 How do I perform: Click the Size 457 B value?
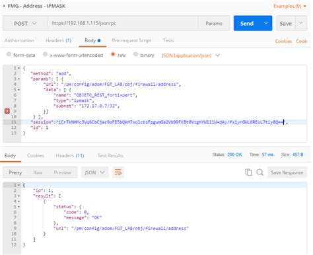point(298,155)
